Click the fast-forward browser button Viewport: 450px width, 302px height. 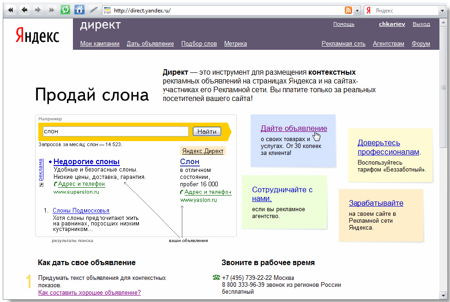tap(52, 10)
